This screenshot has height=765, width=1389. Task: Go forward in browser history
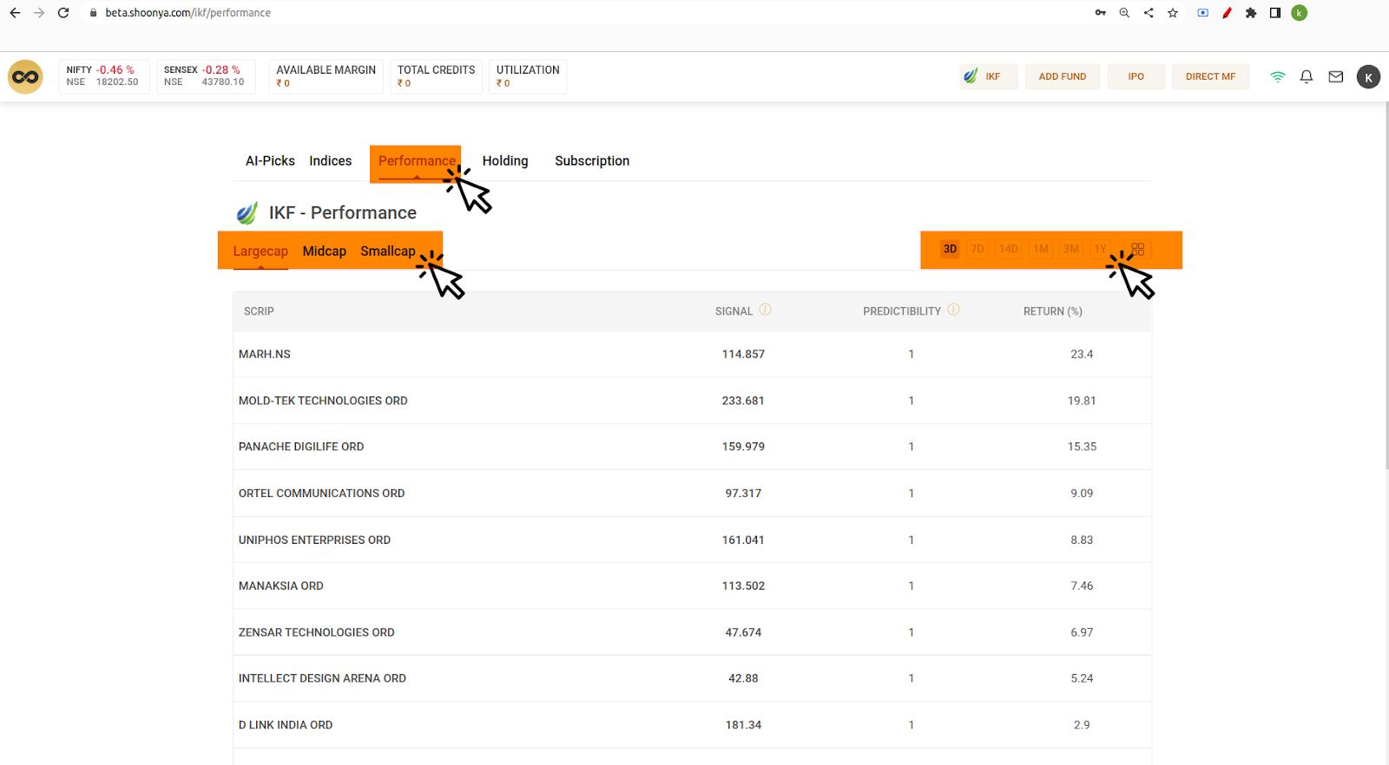39,13
